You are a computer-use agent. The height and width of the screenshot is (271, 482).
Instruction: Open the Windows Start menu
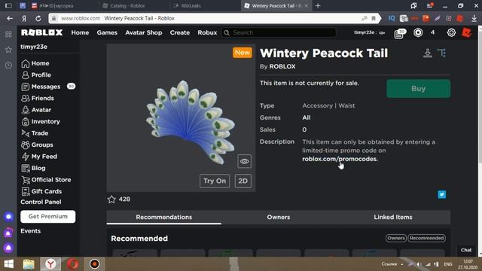pyautogui.click(x=8, y=264)
